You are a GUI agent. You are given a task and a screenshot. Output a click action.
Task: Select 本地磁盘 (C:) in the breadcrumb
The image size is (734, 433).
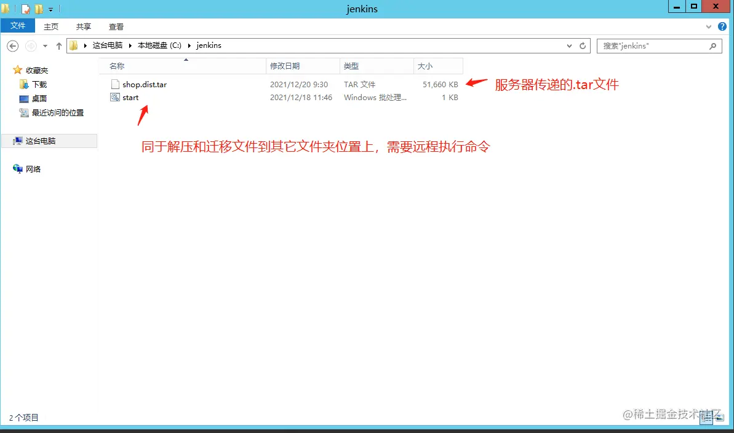[x=159, y=45]
